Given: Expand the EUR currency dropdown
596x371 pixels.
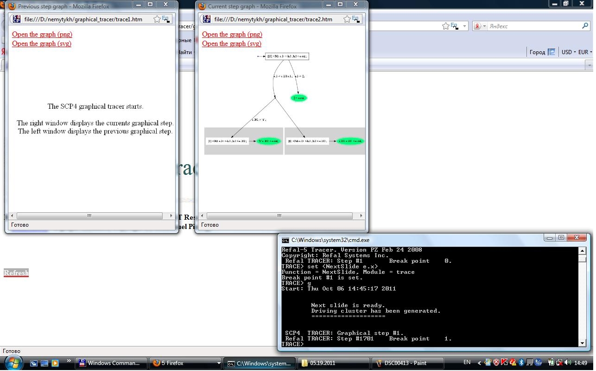Looking at the screenshot, I should (x=585, y=52).
